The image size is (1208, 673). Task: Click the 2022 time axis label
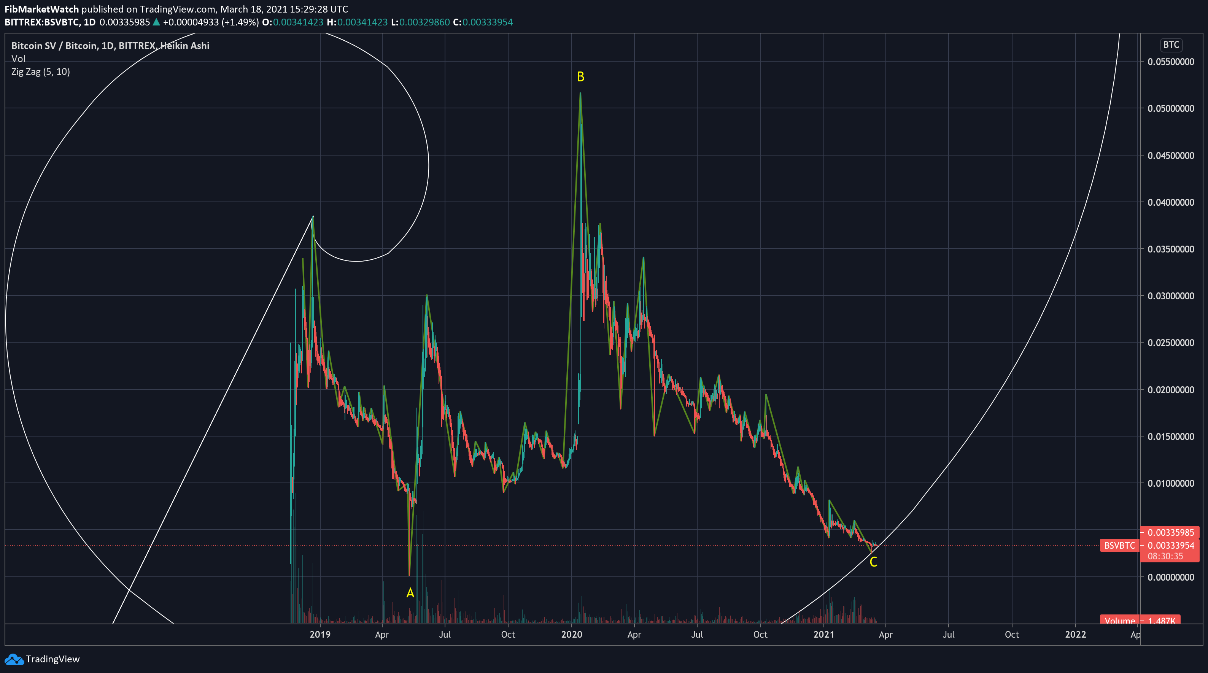click(1075, 634)
